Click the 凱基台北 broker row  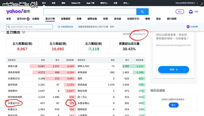pyautogui.click(x=41, y=109)
